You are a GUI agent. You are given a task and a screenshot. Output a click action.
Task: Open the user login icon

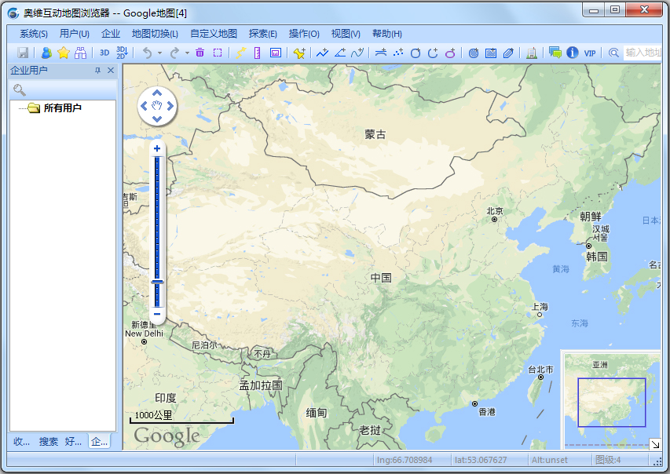point(46,53)
